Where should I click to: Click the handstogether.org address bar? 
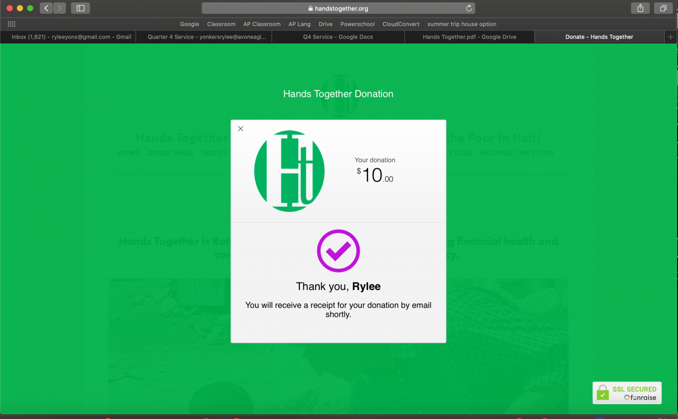click(x=338, y=8)
